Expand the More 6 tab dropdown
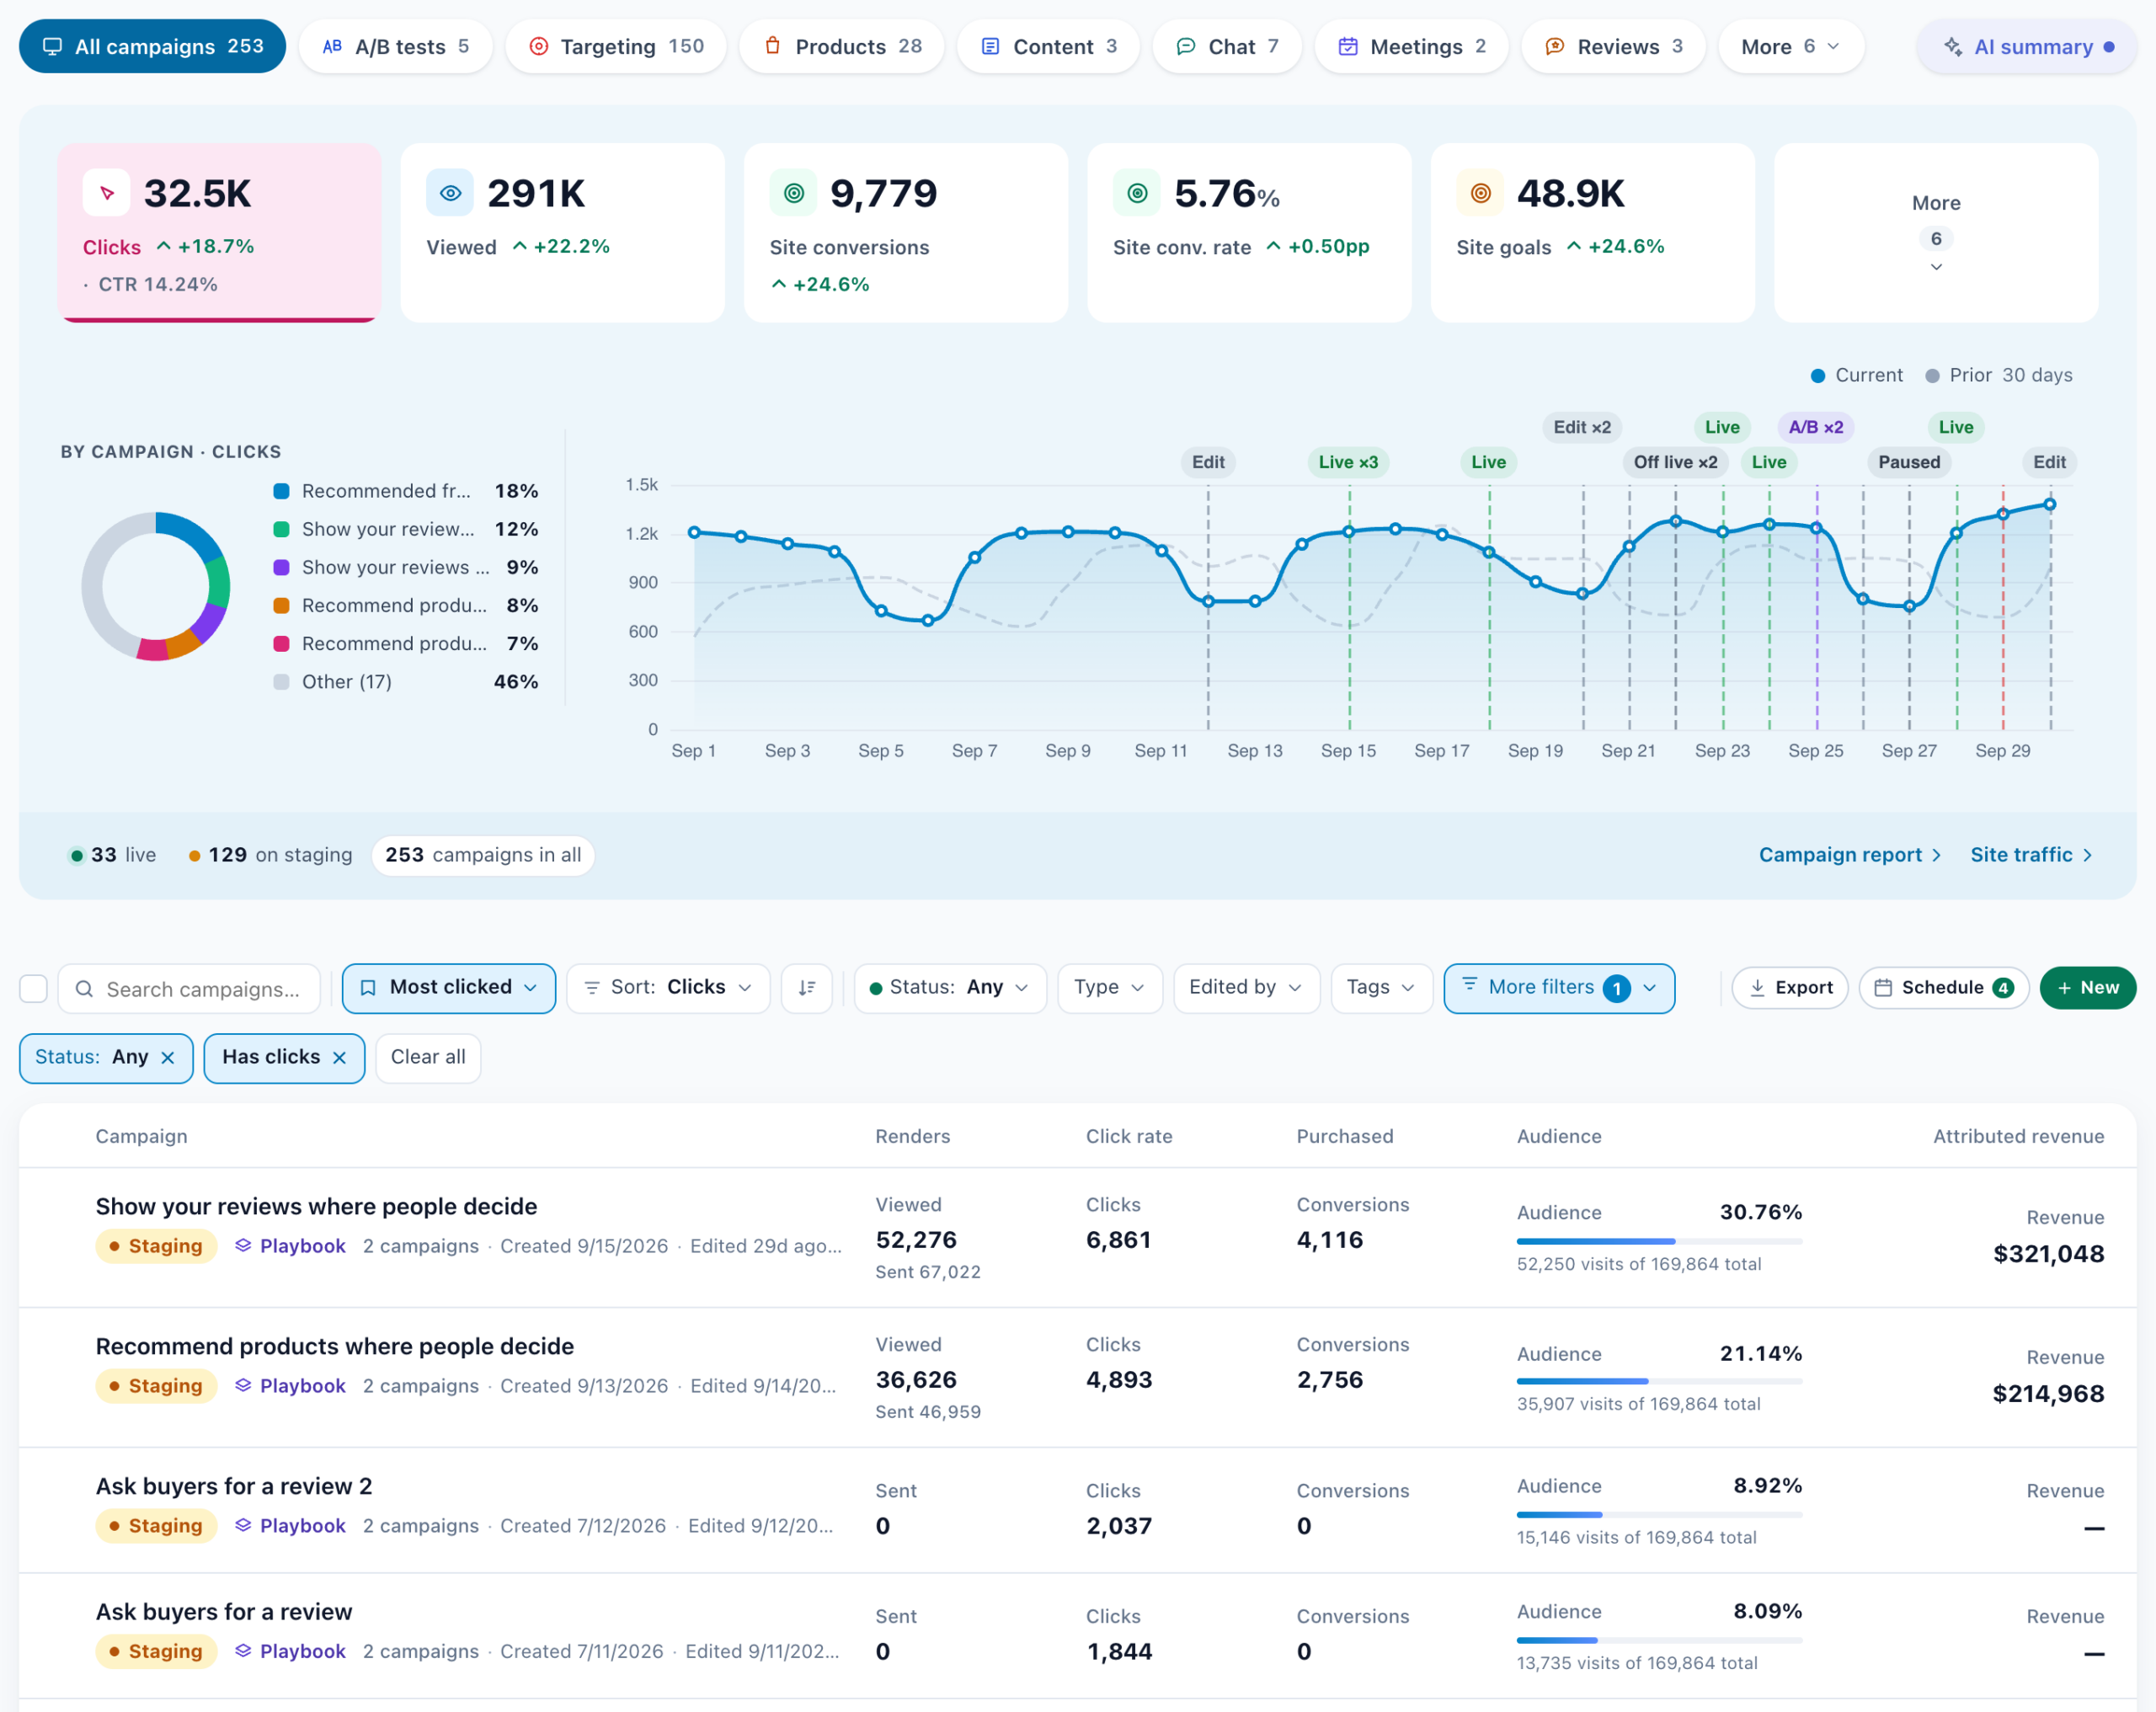The height and width of the screenshot is (1712, 2156). tap(1791, 46)
